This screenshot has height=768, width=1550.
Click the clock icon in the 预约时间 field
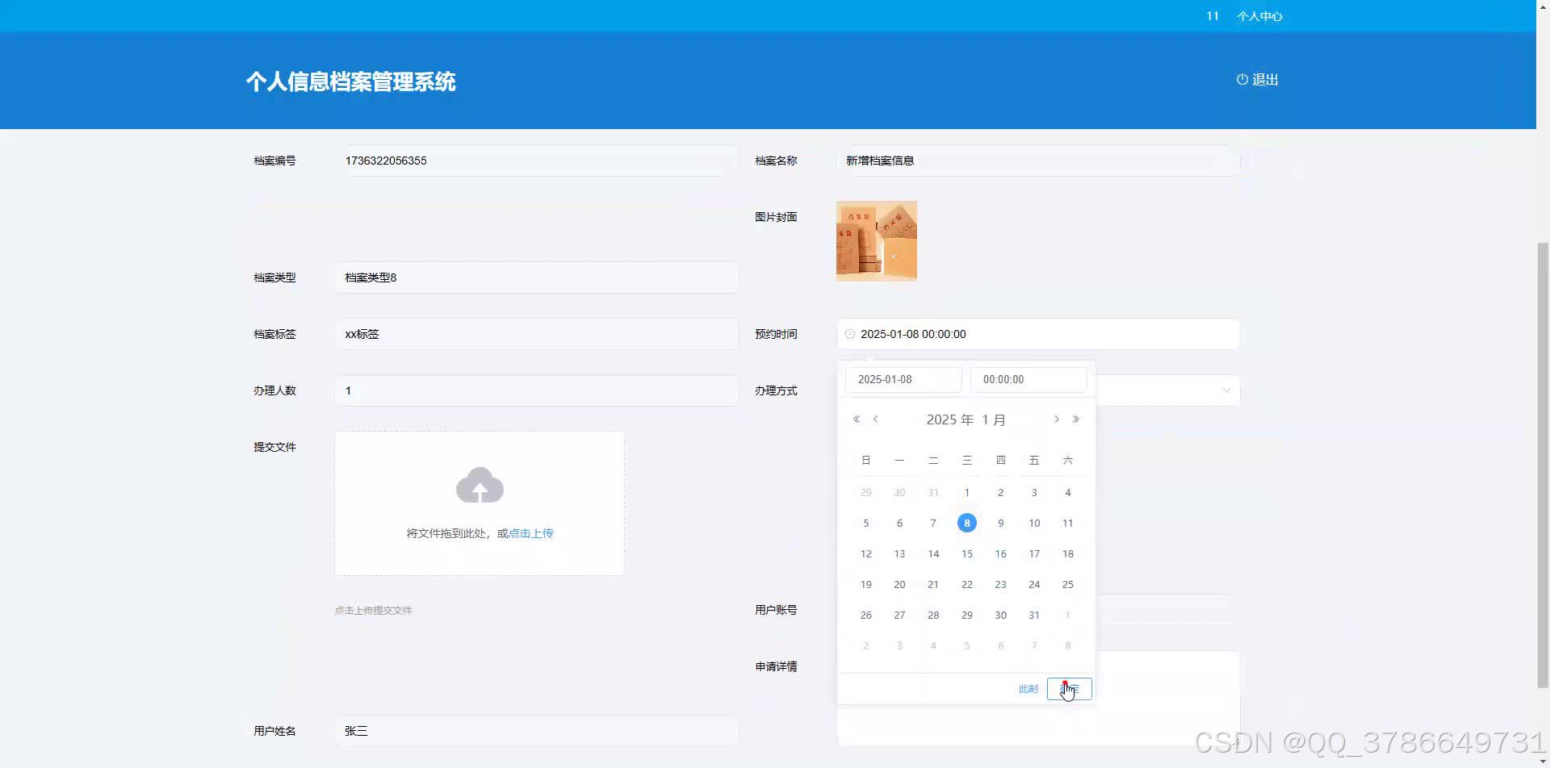pyautogui.click(x=850, y=334)
